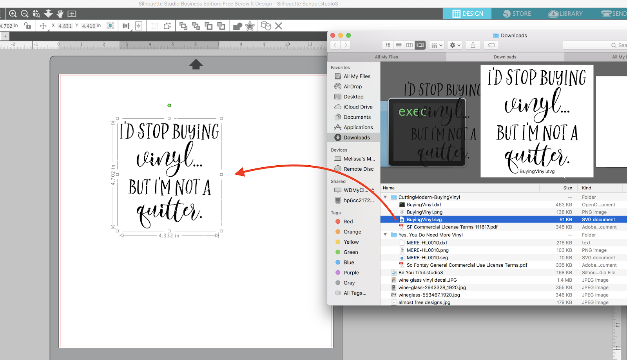This screenshot has height=360, width=627.
Task: Open the reference point grid selector
Action: coord(111,25)
